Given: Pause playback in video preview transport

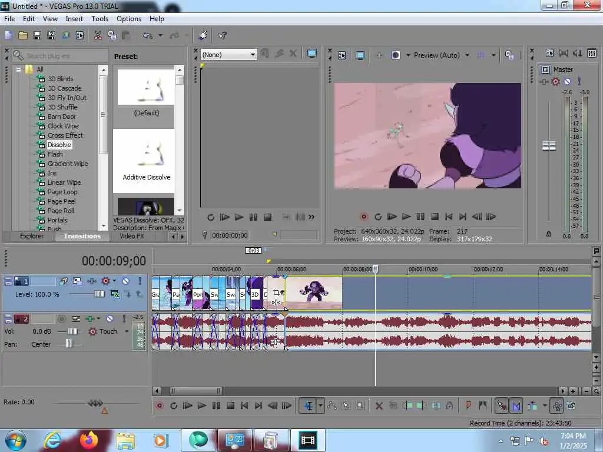Looking at the screenshot, I should click(420, 217).
